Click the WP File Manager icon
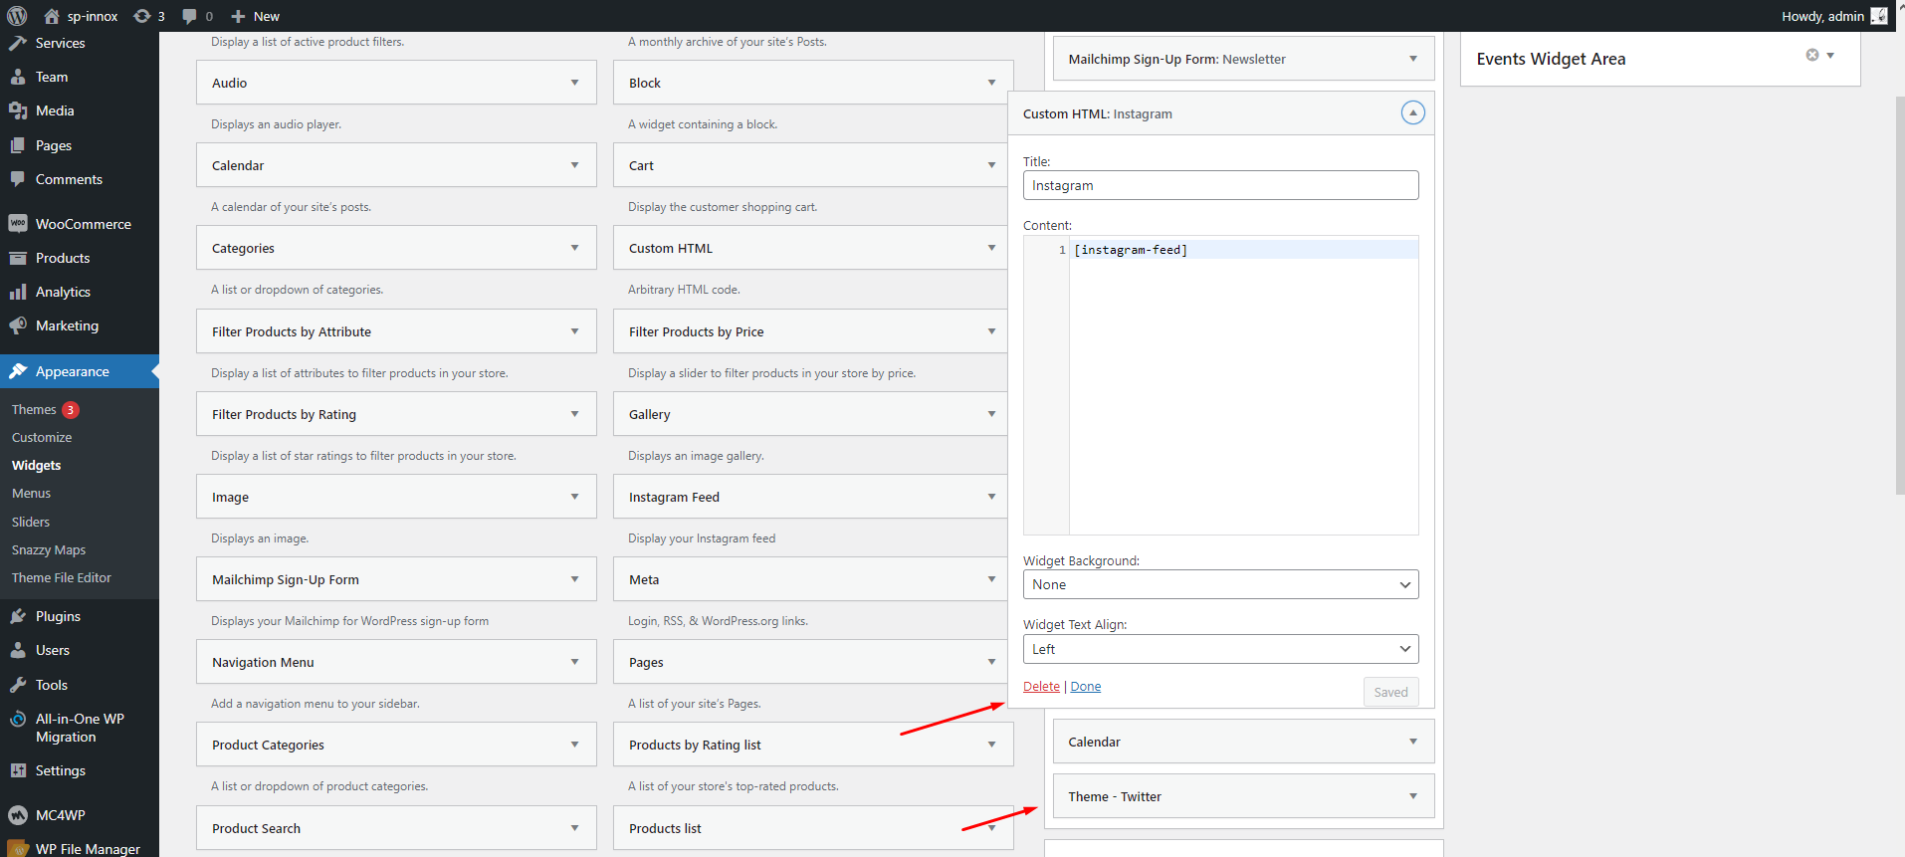 [x=18, y=849]
